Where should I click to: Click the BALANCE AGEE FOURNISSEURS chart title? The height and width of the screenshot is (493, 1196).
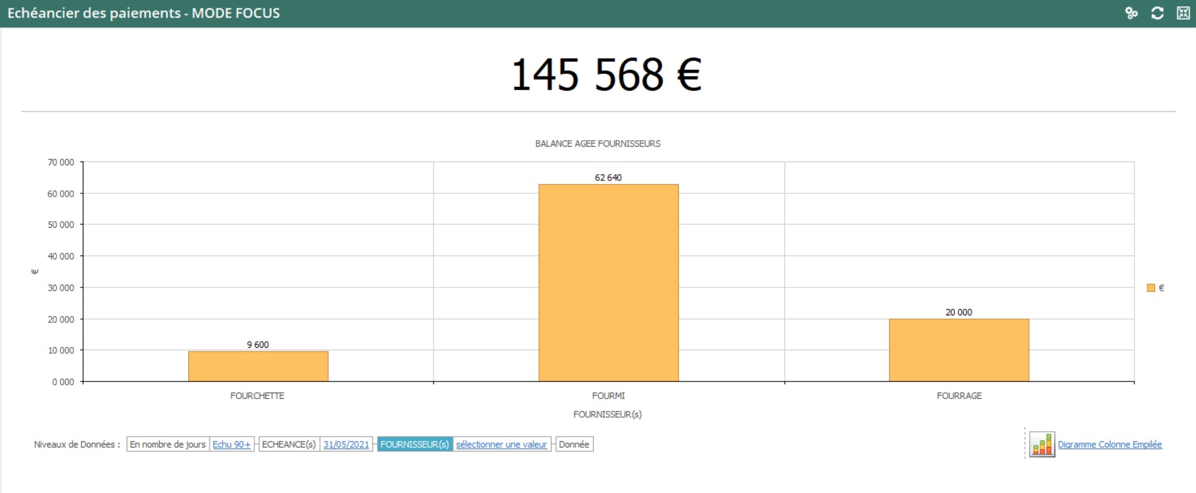click(x=598, y=143)
